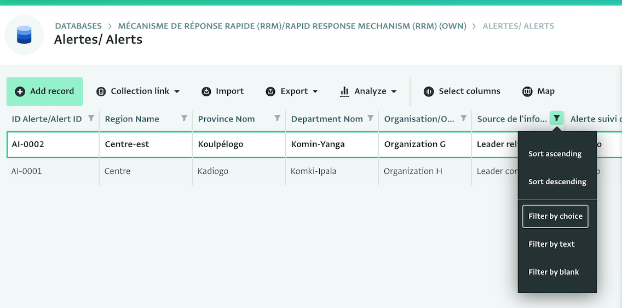Click the Centre region cell
Screen dimensions: 622x308
(x=146, y=171)
